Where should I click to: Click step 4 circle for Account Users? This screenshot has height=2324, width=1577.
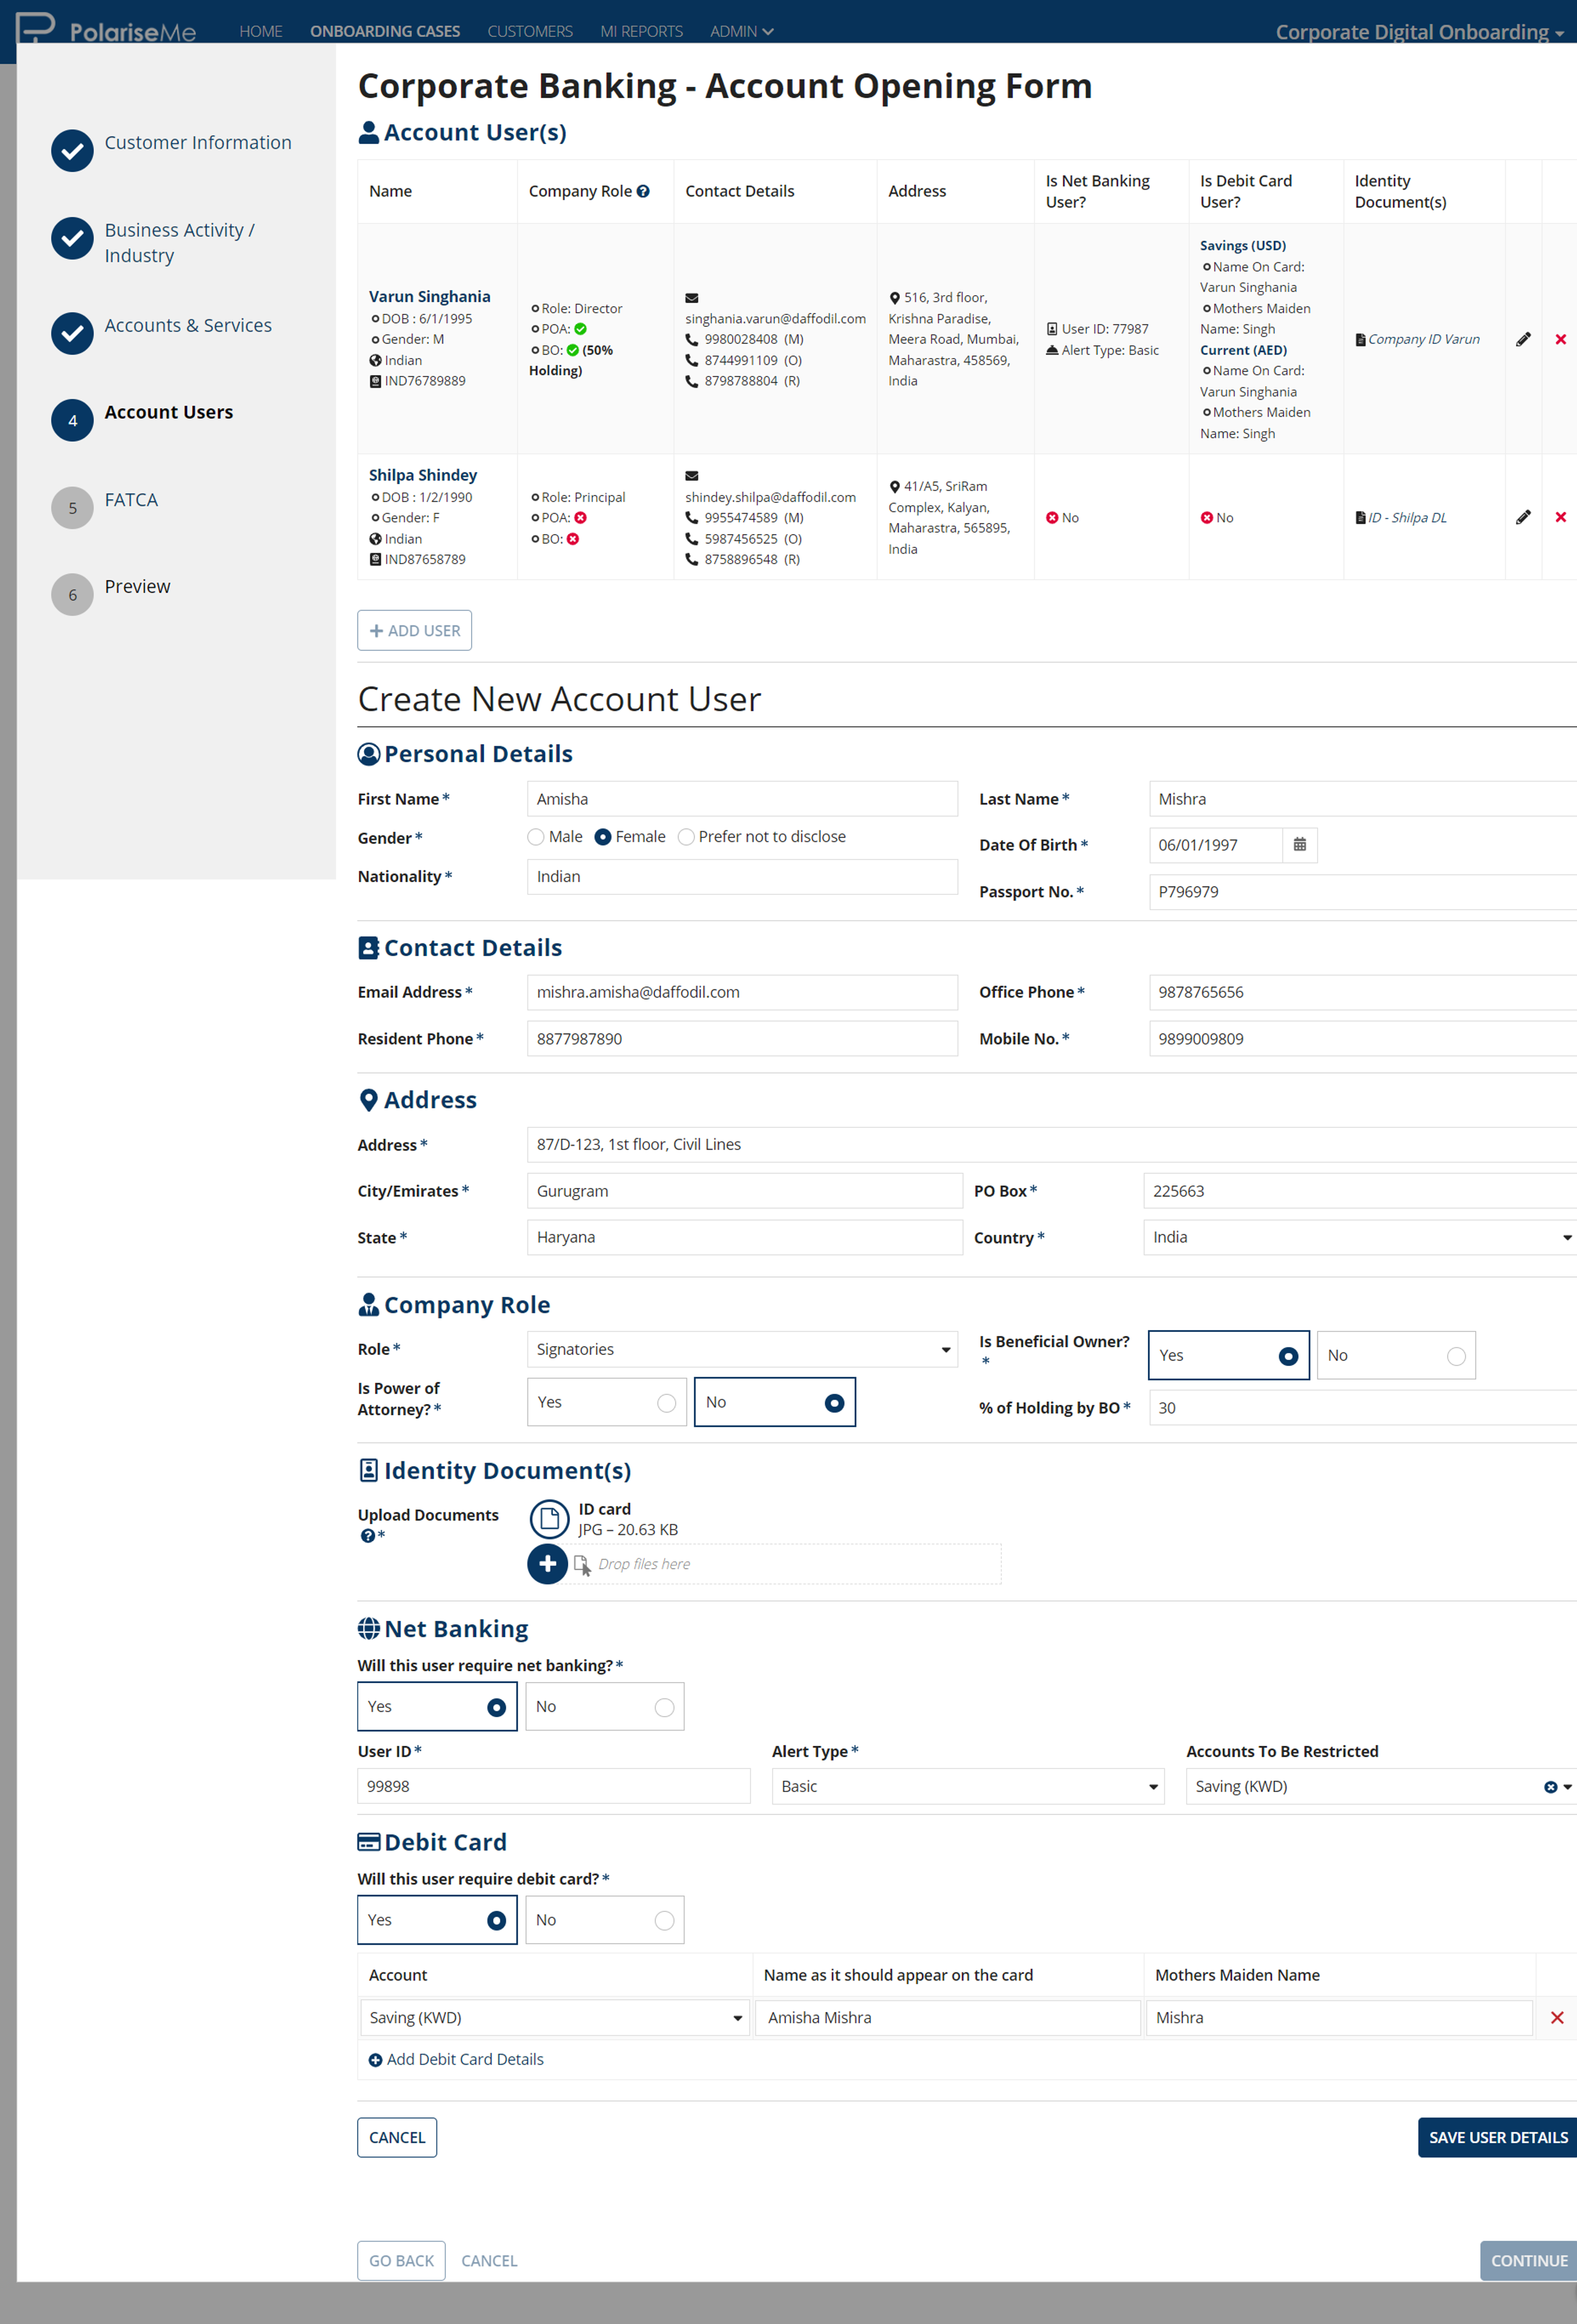coord(72,420)
